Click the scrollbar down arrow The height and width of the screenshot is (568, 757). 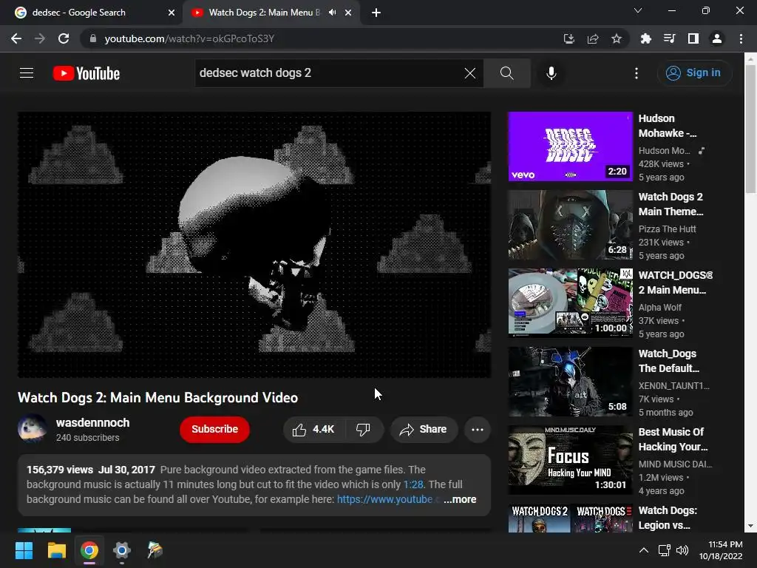coord(750,526)
